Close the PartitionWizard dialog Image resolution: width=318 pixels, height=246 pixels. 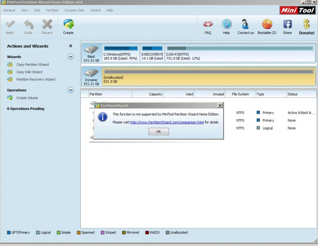tap(219, 106)
